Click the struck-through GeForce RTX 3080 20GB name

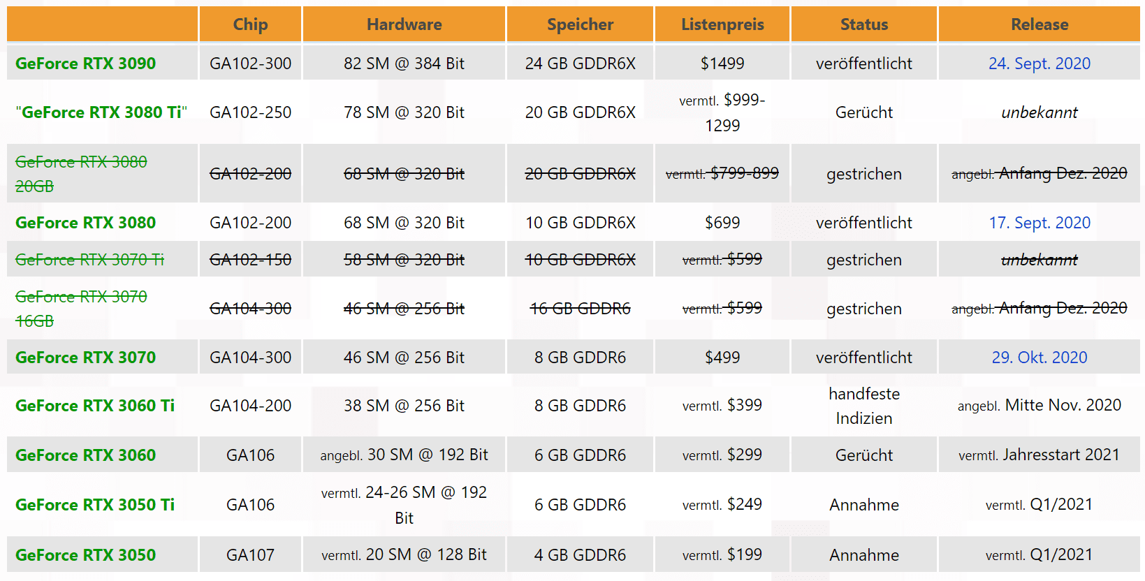click(x=81, y=162)
